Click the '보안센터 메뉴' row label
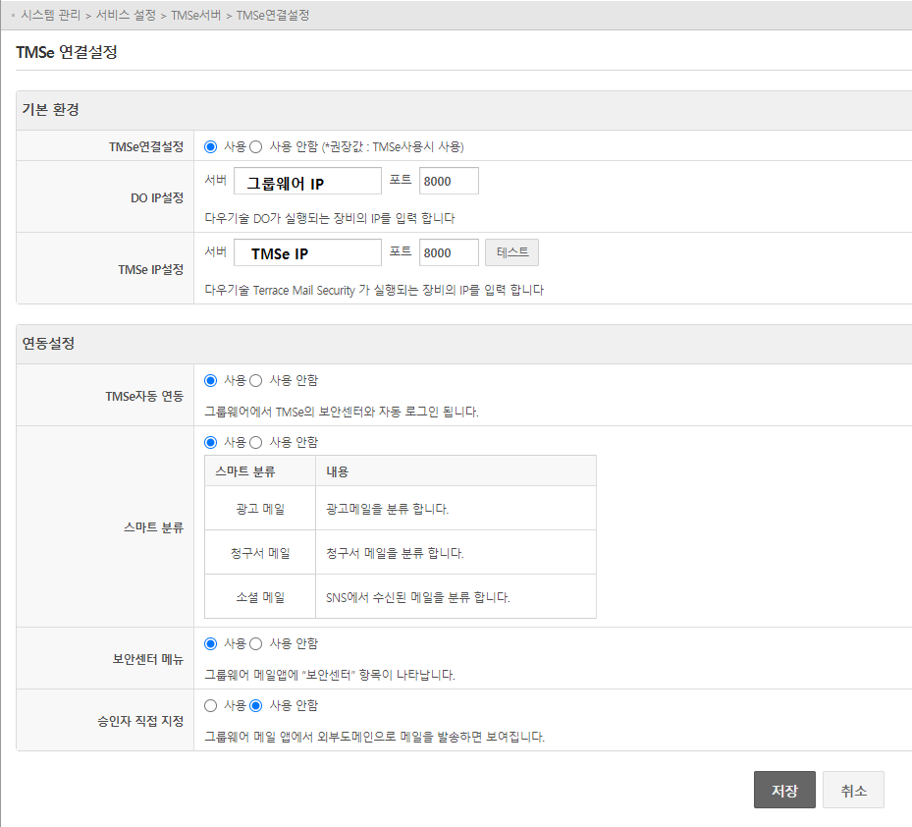The height and width of the screenshot is (827, 912). 147,659
